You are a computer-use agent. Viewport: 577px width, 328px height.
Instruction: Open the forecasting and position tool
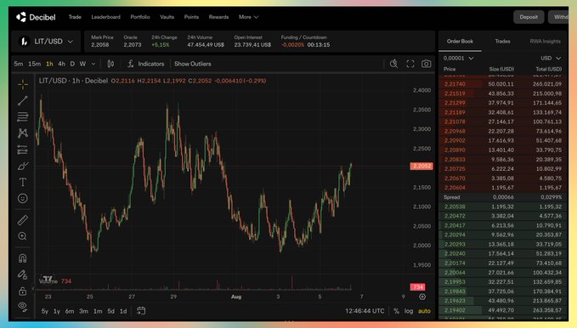tap(22, 150)
